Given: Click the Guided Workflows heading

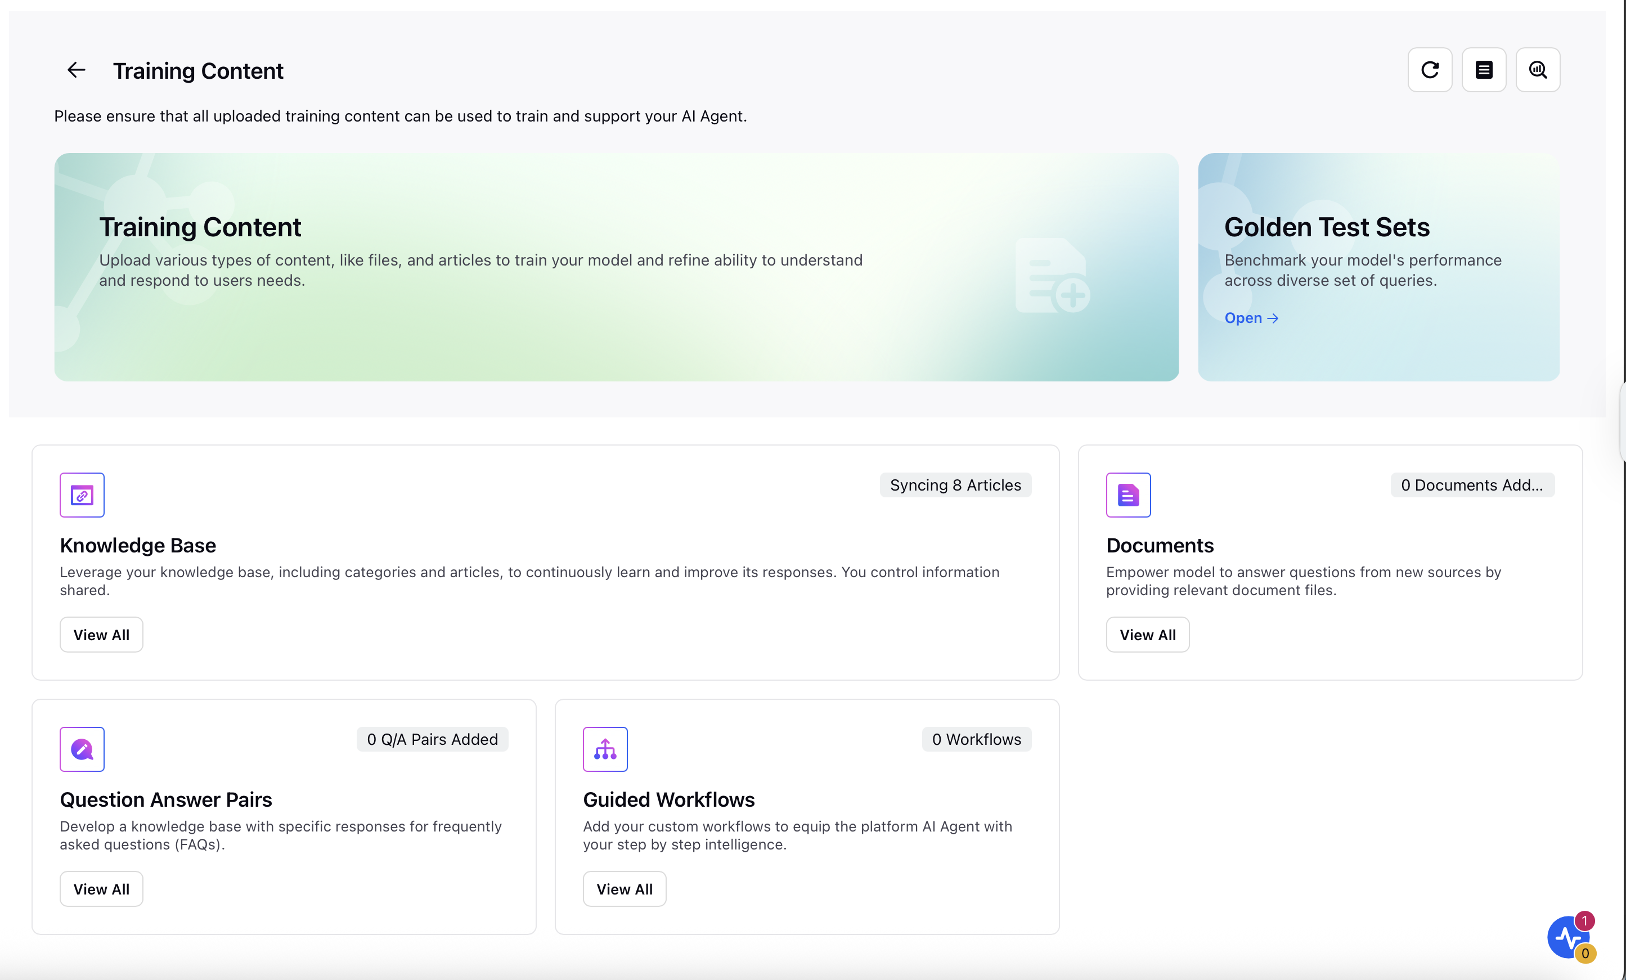Looking at the screenshot, I should [x=668, y=799].
